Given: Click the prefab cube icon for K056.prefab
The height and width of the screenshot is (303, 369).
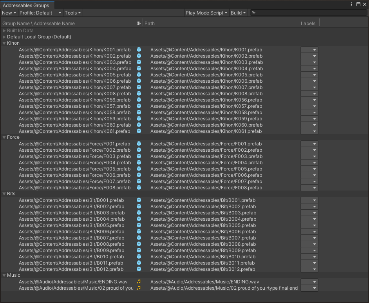Looking at the screenshot, I should pyautogui.click(x=139, y=100).
